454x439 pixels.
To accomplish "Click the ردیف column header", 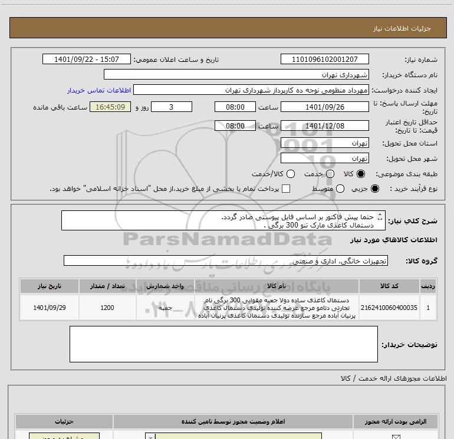I will [428, 286].
